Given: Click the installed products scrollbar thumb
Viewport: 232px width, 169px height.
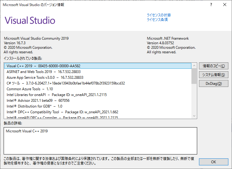Looking at the screenshot, I should 194,76.
